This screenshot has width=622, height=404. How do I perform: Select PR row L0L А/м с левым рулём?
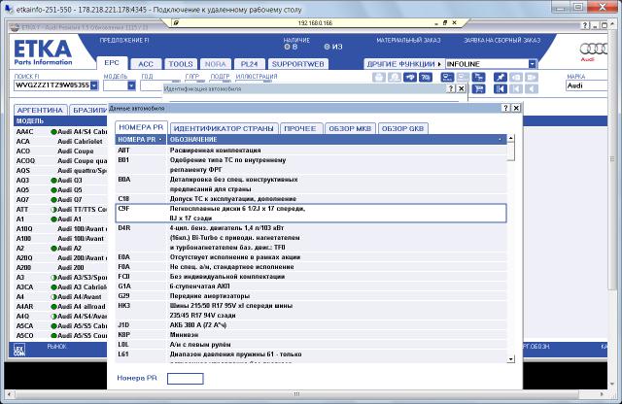pos(311,345)
